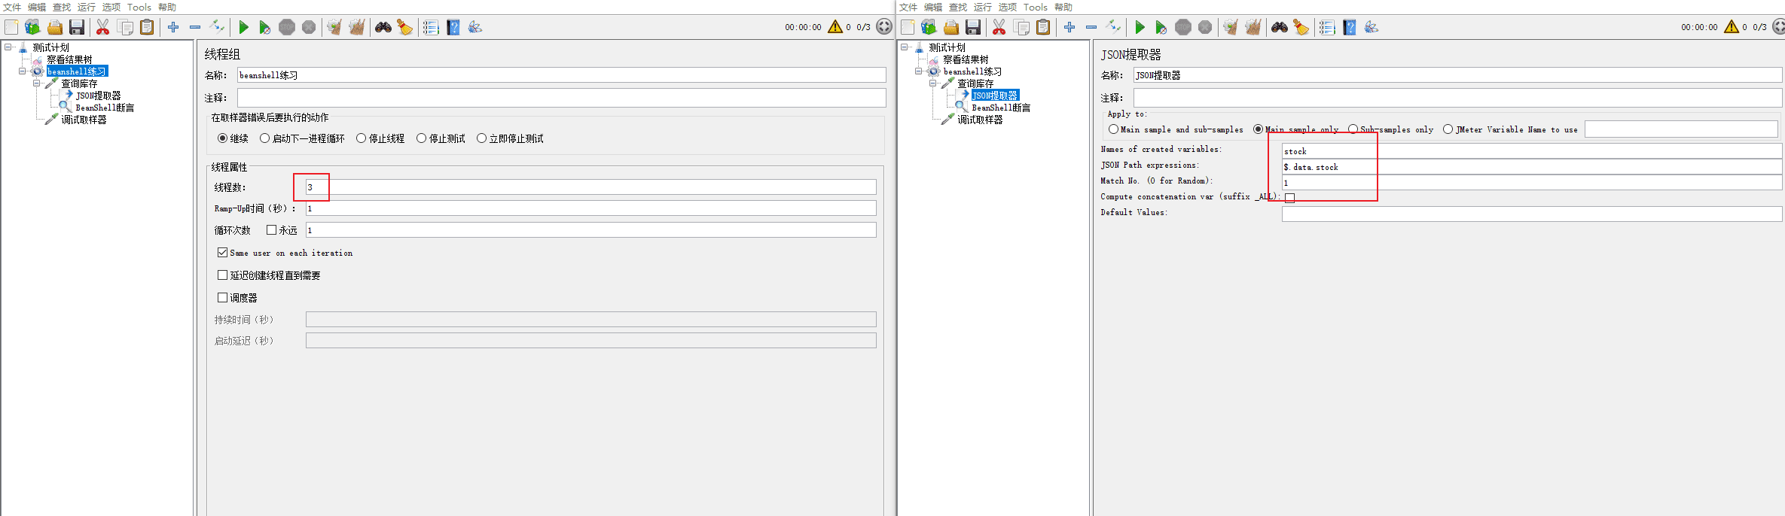
Task: Click binoculars Search icon in JSON提取器 window
Action: (x=1280, y=27)
